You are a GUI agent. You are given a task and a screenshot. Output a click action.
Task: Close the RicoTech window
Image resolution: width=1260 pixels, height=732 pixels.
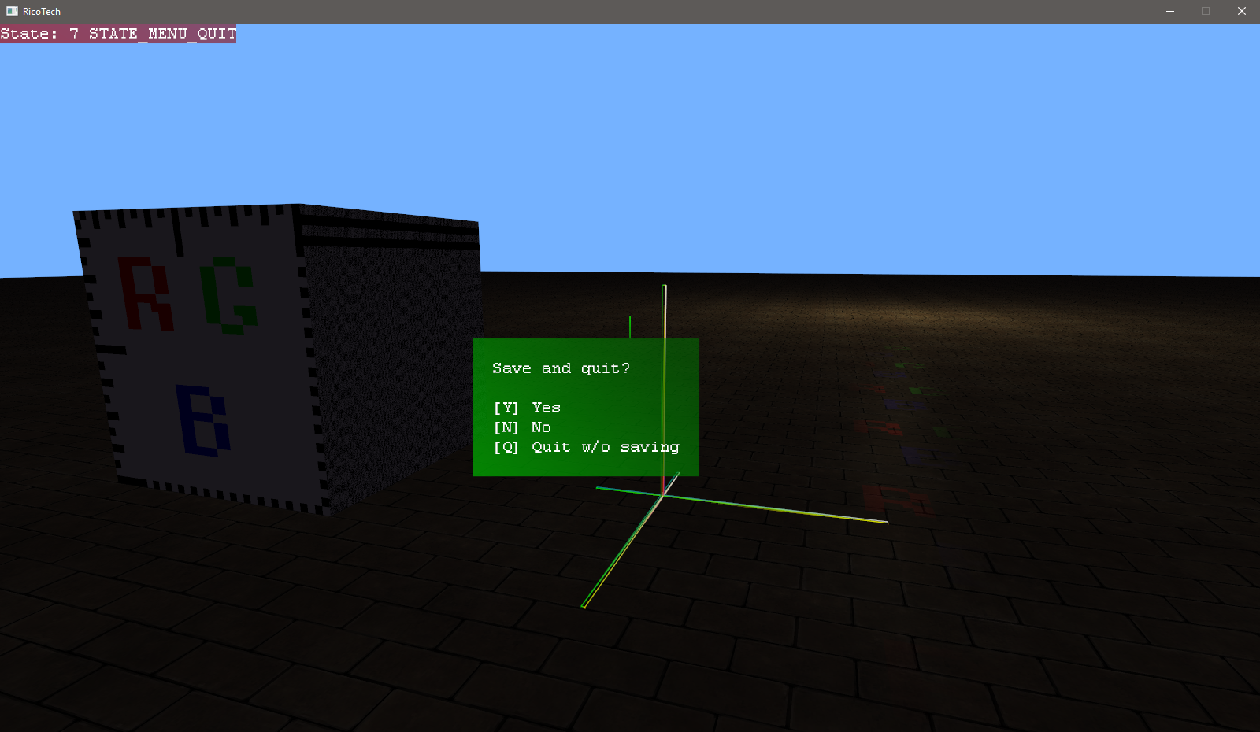pyautogui.click(x=1241, y=11)
